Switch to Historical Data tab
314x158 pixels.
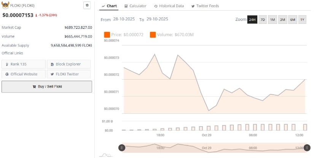169,6
